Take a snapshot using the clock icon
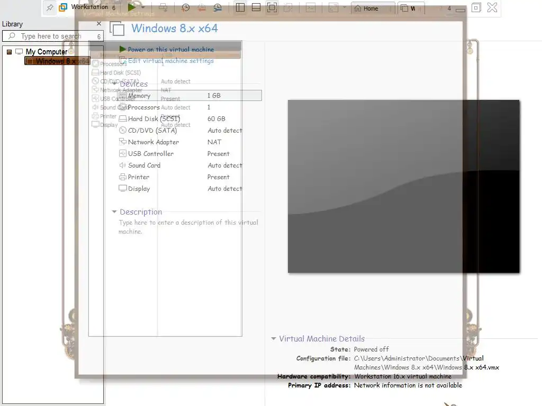The width and height of the screenshot is (542, 406). pyautogui.click(x=186, y=7)
